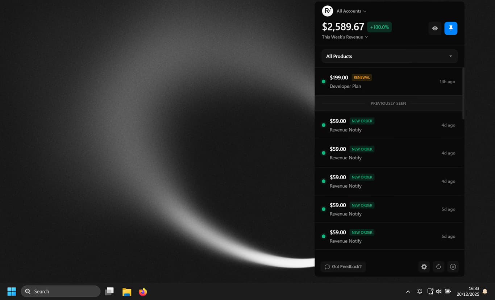
Task: Launch Firefox from the taskbar
Action: [143, 292]
